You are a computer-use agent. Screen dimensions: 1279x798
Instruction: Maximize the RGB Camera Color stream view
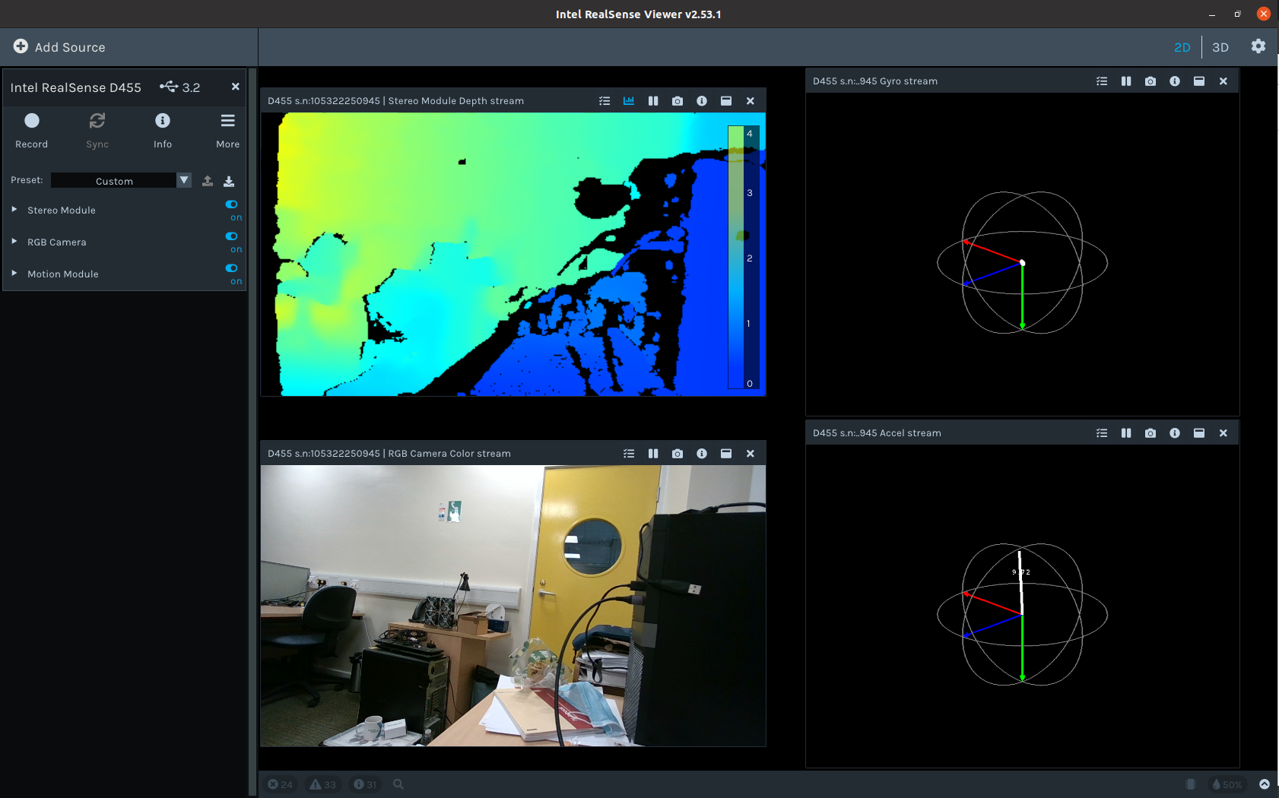[725, 453]
